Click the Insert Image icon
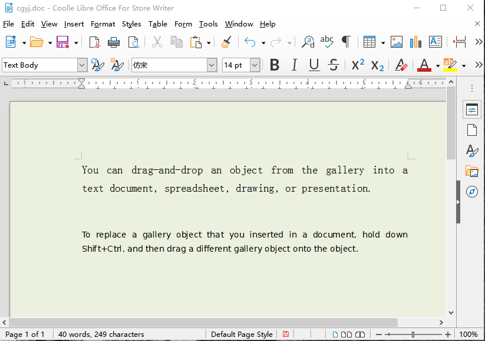Screen dimensions: 485x341 click(x=397, y=42)
